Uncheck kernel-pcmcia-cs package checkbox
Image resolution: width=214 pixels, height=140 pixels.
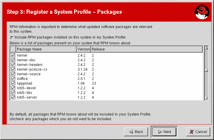[x=13, y=69]
